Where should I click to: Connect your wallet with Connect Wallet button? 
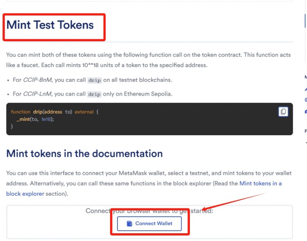(149, 223)
